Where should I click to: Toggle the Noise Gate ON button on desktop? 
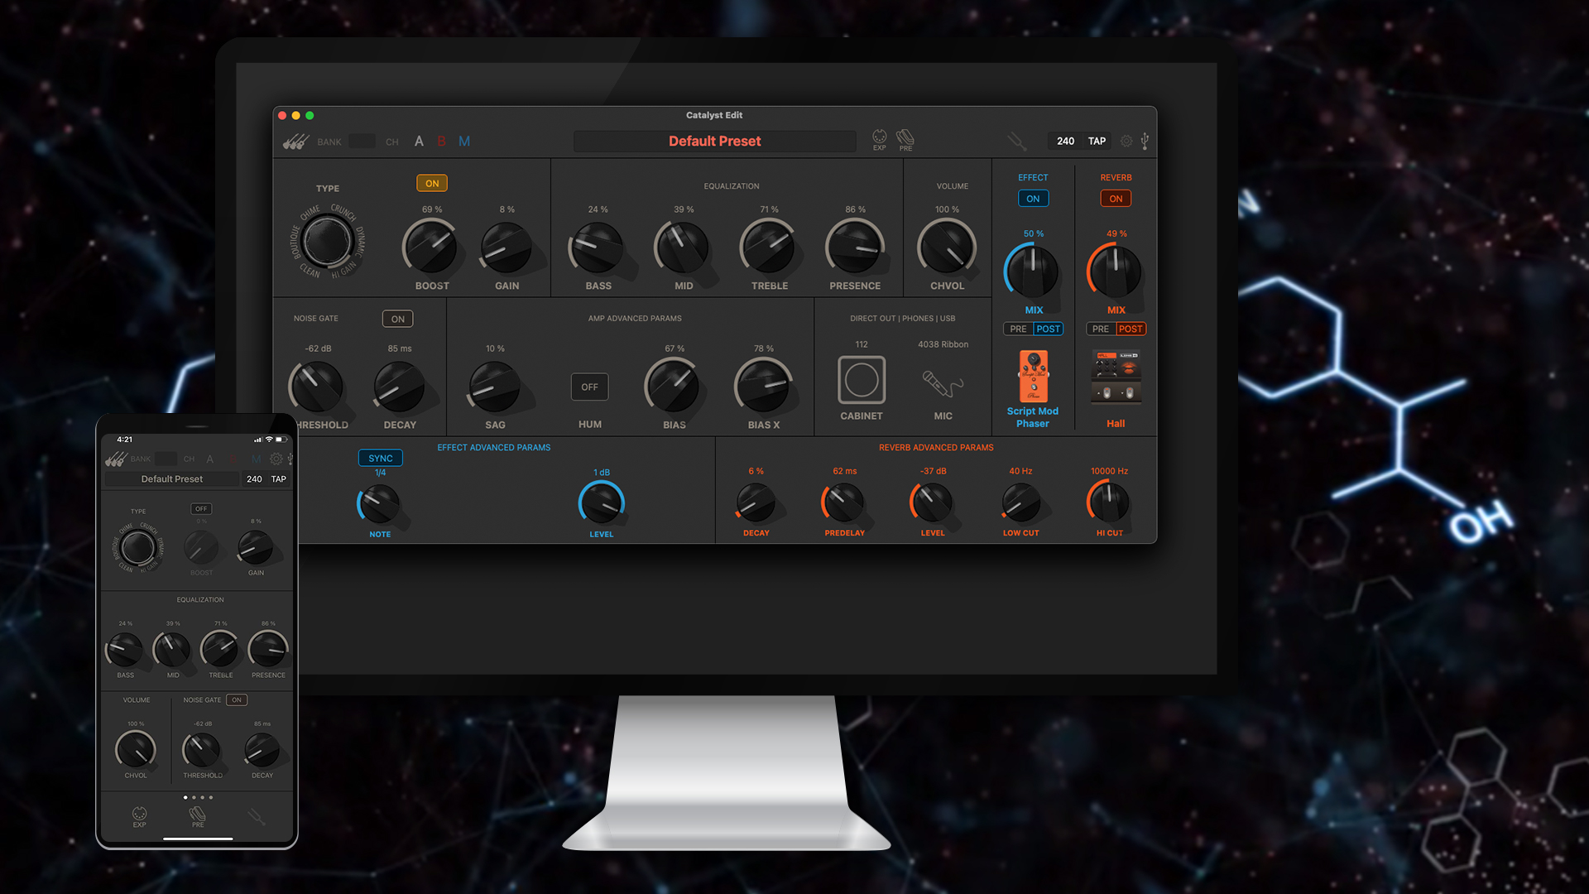398,319
